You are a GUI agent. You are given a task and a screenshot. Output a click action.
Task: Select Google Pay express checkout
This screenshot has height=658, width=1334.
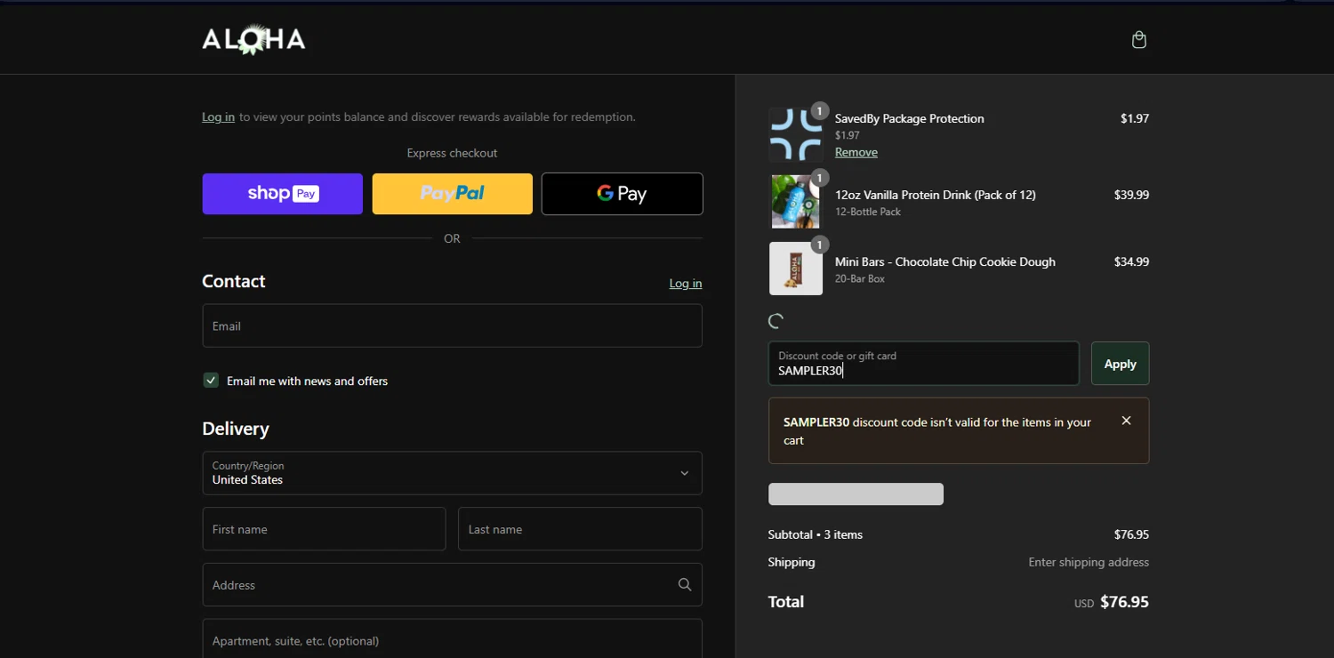[x=622, y=194]
